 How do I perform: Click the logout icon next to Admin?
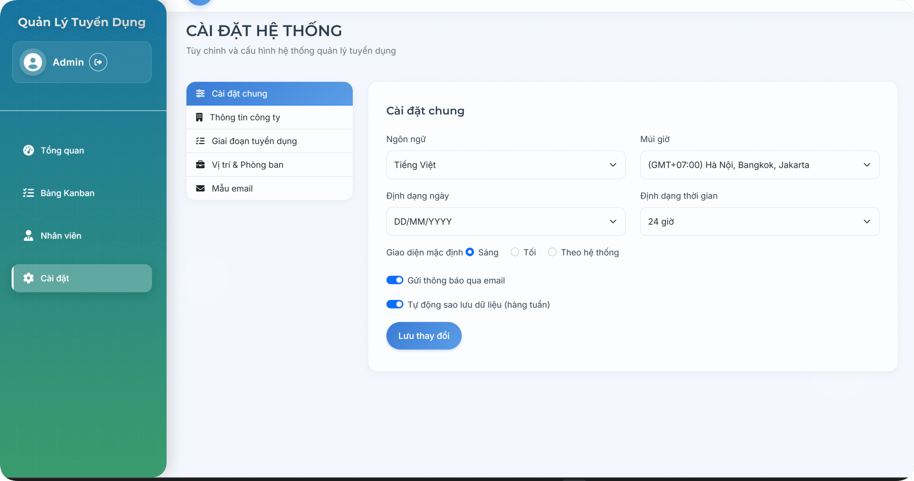(98, 62)
